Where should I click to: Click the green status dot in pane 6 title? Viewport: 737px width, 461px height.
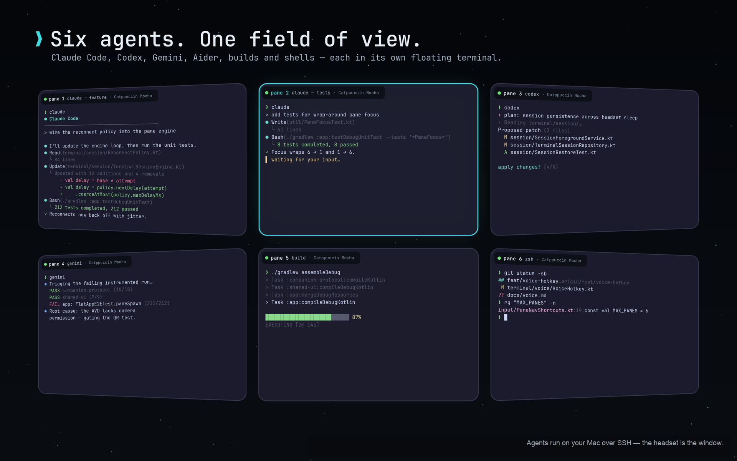coord(499,258)
